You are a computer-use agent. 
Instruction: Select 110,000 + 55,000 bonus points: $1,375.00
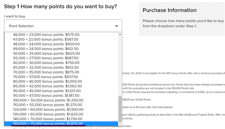[x=48, y=105]
